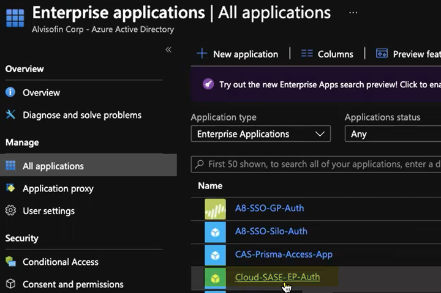Collapse the left navigation sidebar
Viewport: 441px width, 293px height.
tap(168, 50)
